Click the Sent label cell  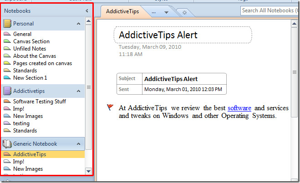click(130, 89)
